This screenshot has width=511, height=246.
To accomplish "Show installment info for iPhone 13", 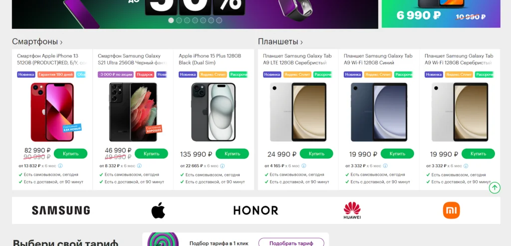I will pyautogui.click(x=60, y=166).
